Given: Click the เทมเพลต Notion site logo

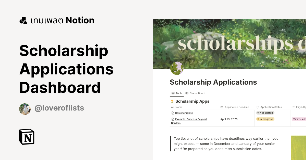Looking at the screenshot, I should 57,20.
